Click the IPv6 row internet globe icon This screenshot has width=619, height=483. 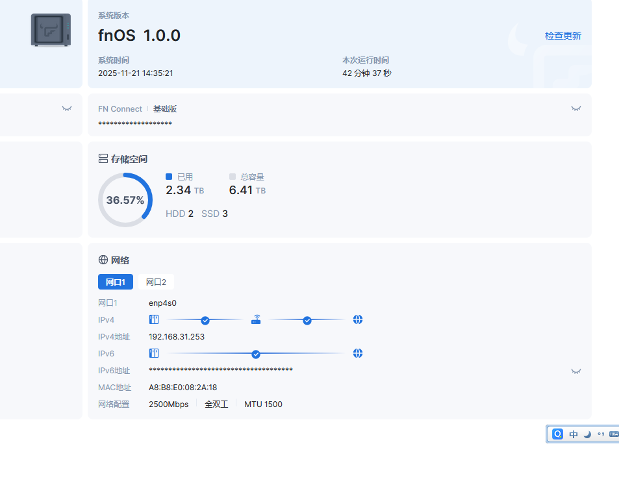tap(358, 353)
